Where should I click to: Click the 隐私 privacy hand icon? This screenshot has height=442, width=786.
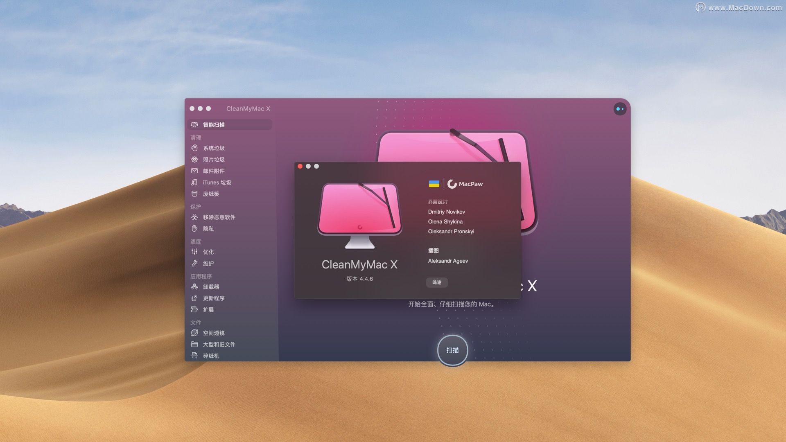click(x=194, y=228)
